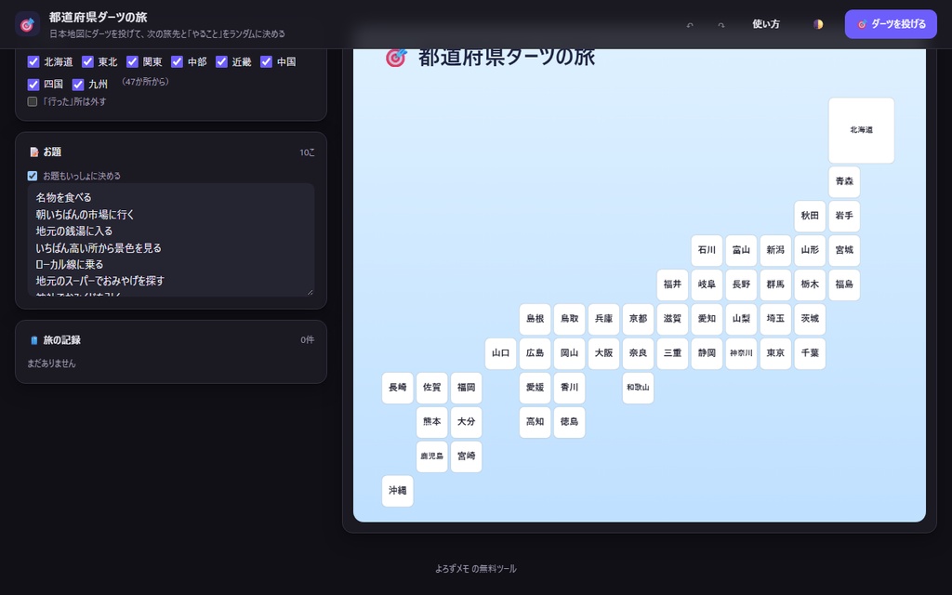Viewport: 952px width, 595px height.
Task: Select the 長崎 map tile
Action: coord(398,388)
